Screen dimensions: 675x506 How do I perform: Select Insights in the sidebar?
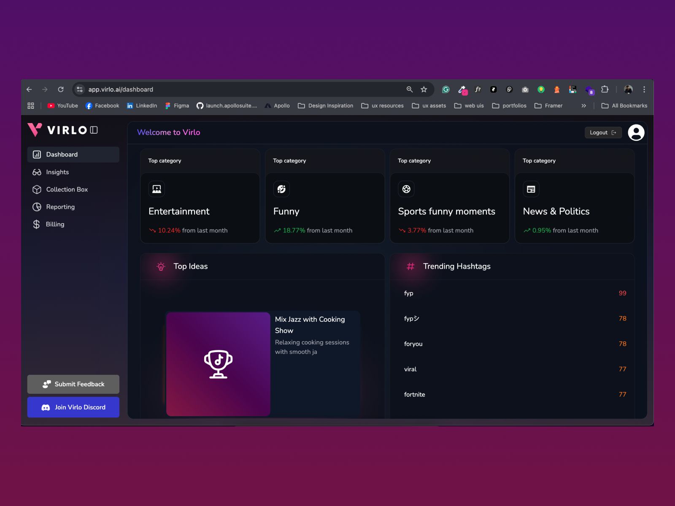click(x=57, y=172)
